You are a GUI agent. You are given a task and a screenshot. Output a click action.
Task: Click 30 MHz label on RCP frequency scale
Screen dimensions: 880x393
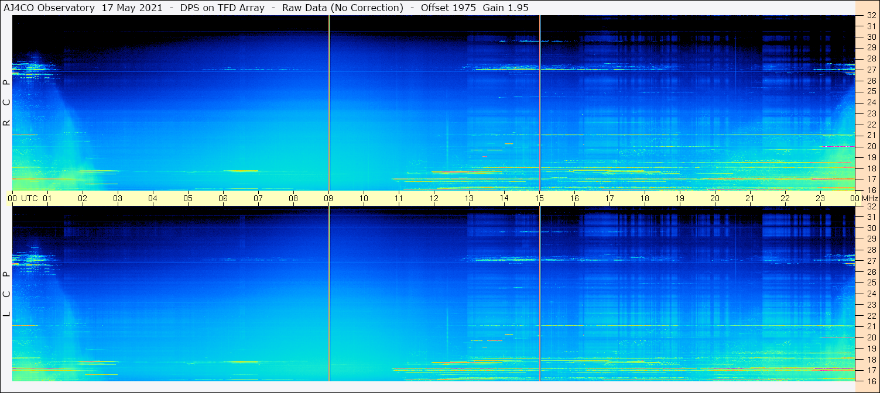click(871, 37)
